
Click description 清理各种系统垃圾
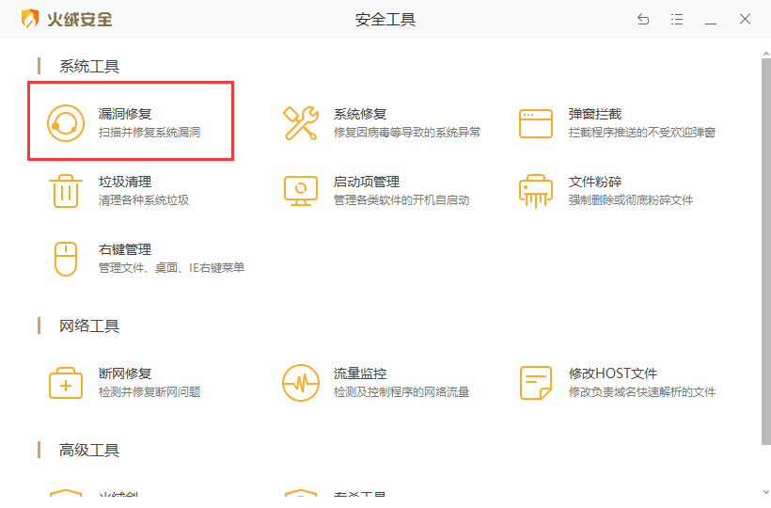click(x=144, y=200)
